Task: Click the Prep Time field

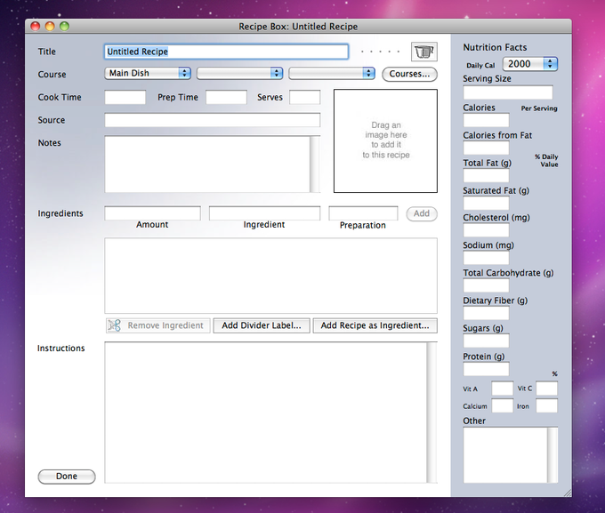Action: pos(227,97)
